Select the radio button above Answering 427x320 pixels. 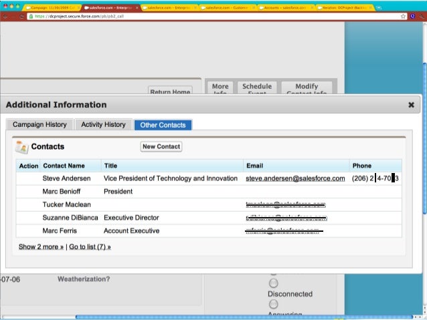pos(274,304)
